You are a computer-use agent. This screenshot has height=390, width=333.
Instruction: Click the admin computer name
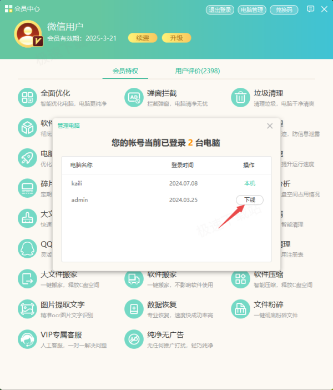pyautogui.click(x=79, y=200)
